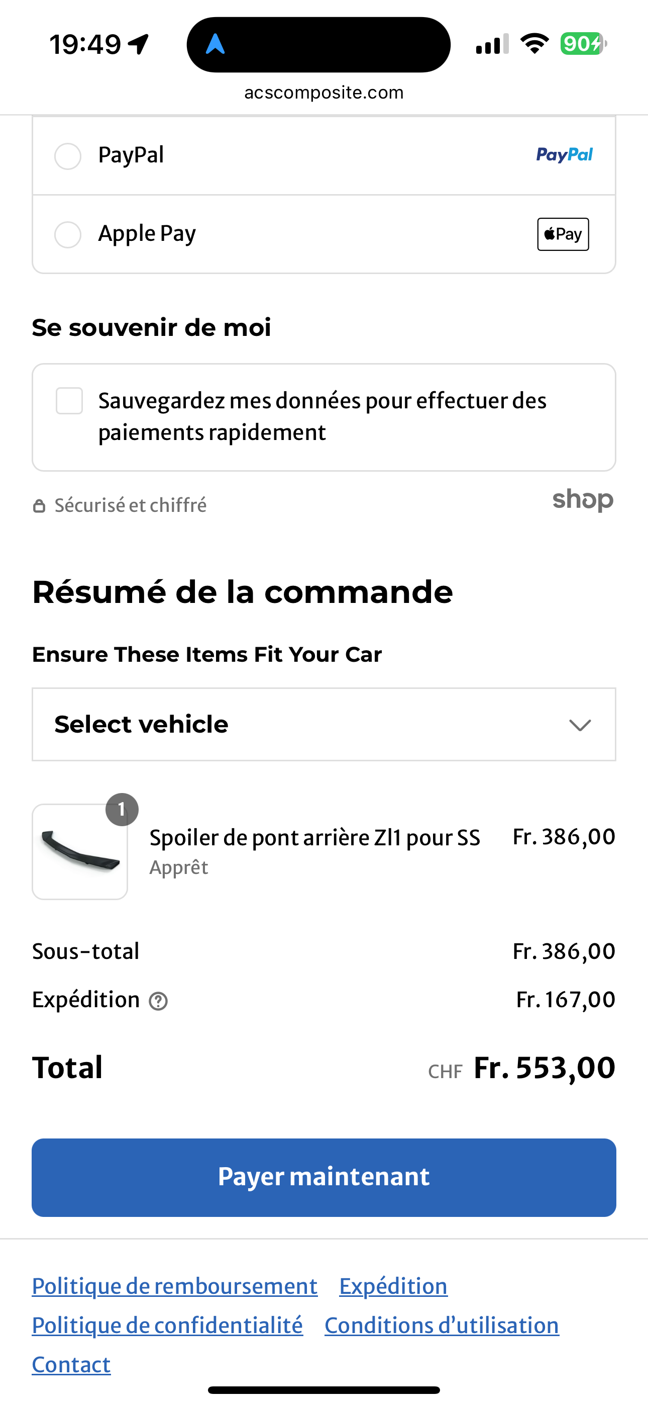Open the Select vehicle dropdown
648x1406 pixels.
point(323,724)
